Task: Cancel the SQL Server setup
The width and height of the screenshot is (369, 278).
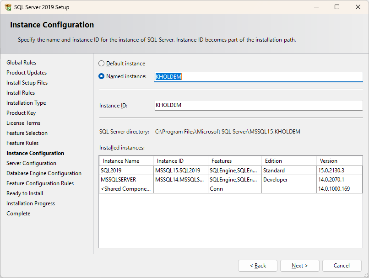Action: coord(342,266)
